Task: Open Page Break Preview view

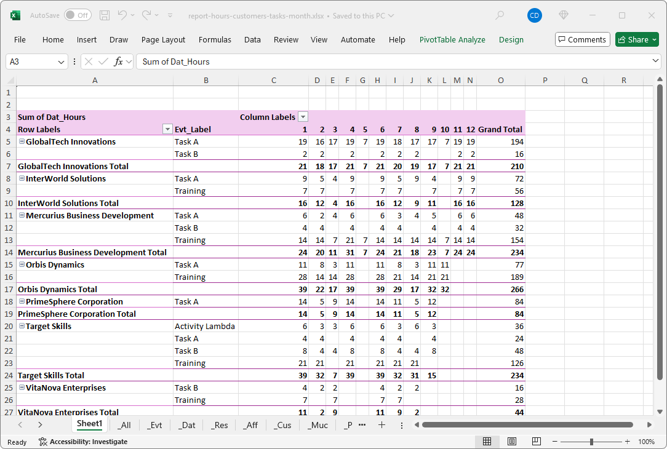Action: click(x=536, y=442)
